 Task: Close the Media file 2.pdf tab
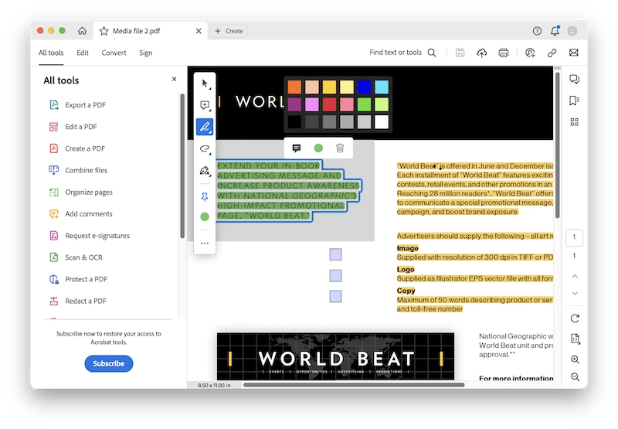(199, 31)
